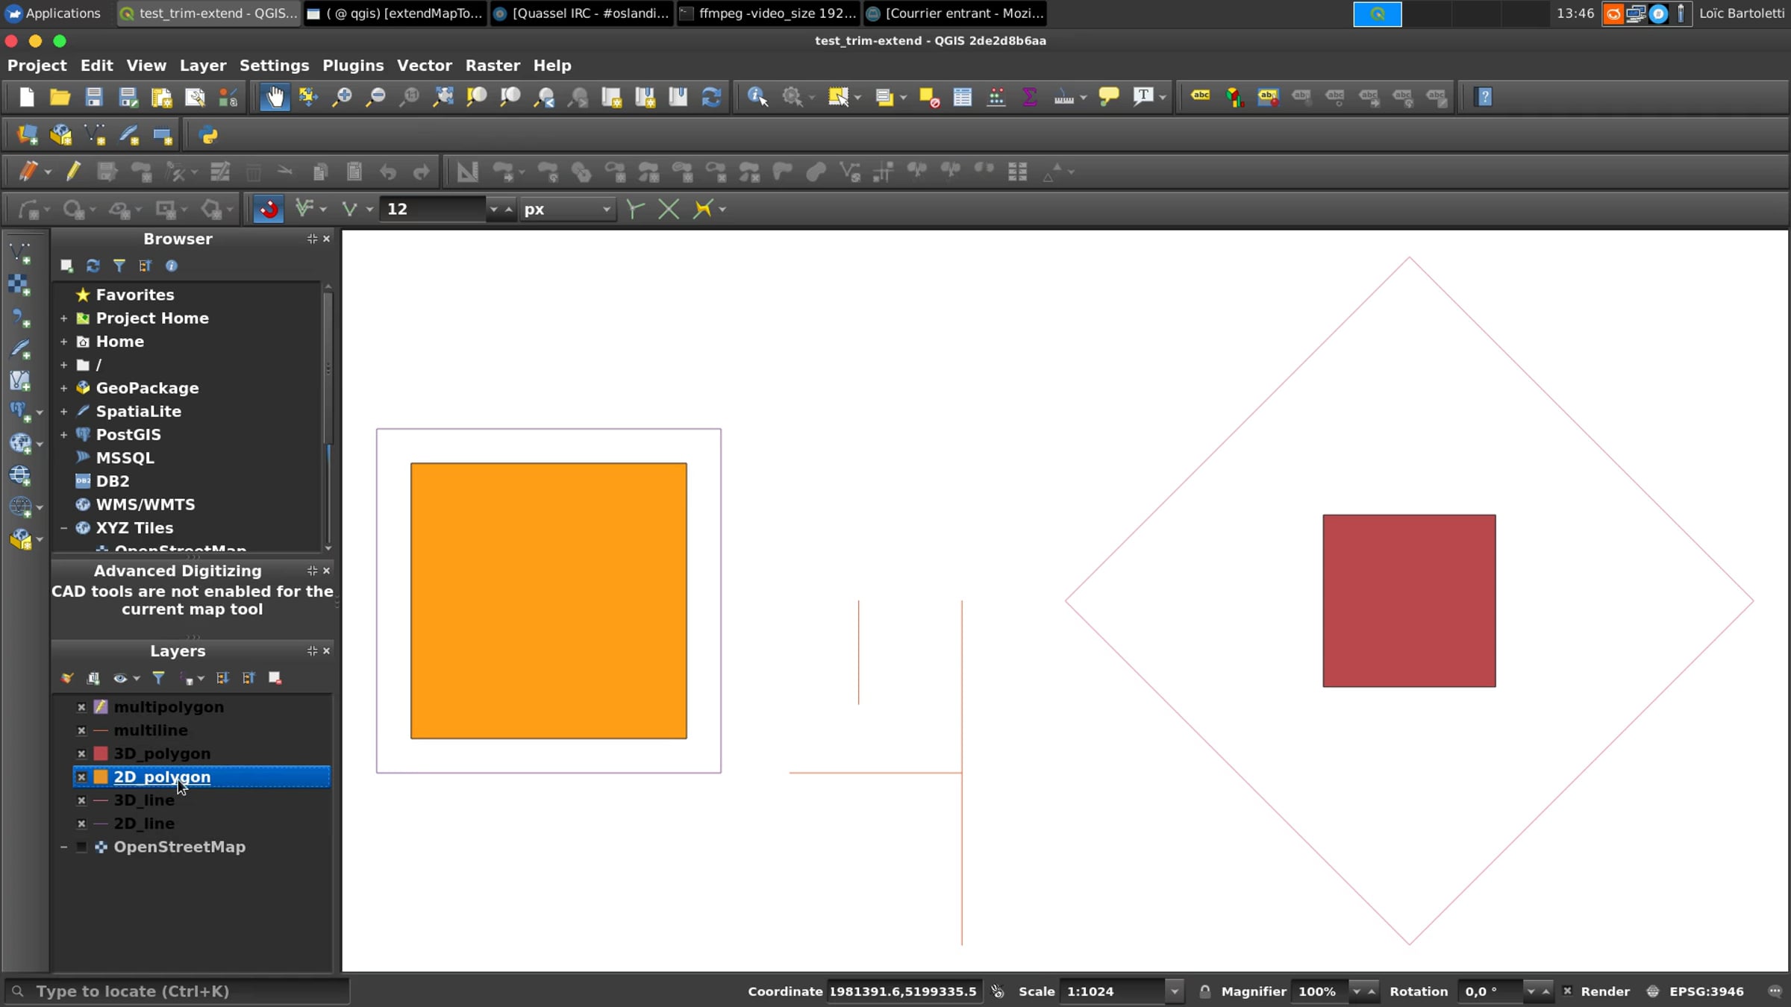Screen dimensions: 1791x1007
Task: Toggle visibility of multipolygon layer
Action: (81, 707)
